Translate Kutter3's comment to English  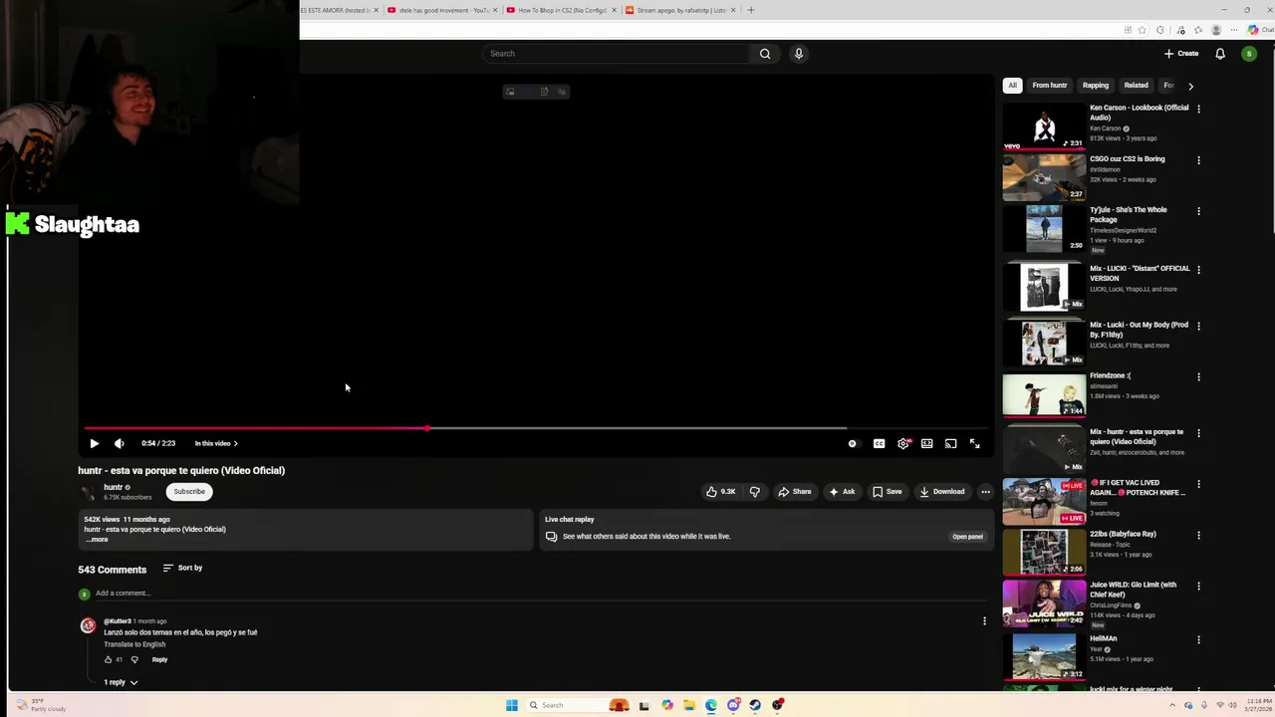pyautogui.click(x=134, y=644)
